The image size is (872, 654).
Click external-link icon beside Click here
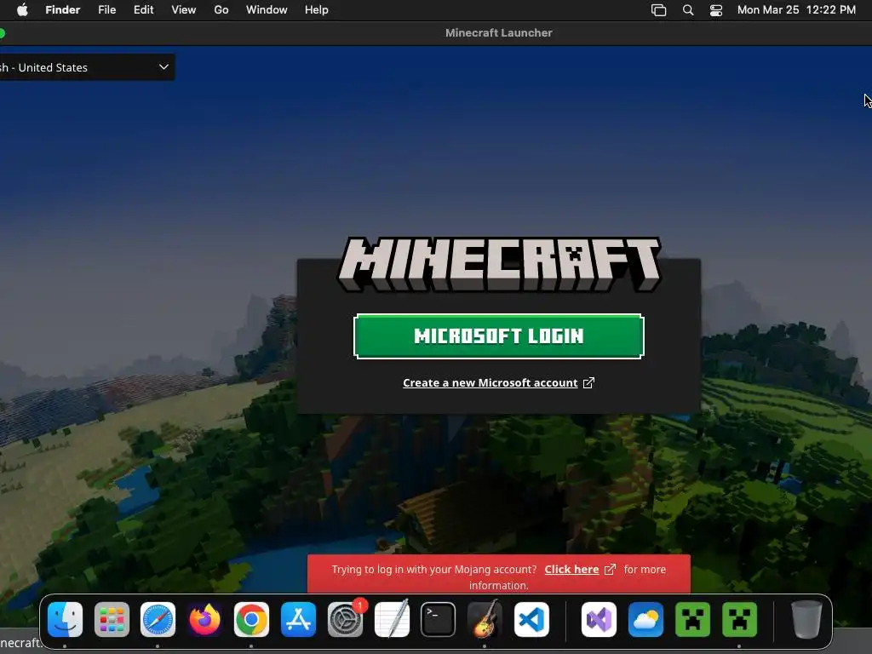(610, 569)
